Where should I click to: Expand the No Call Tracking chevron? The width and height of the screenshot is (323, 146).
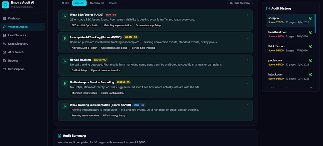click(248, 60)
